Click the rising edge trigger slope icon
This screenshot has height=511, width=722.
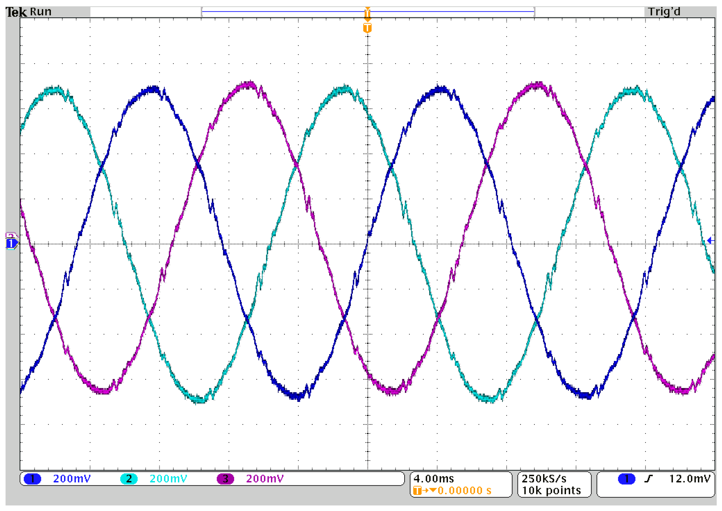pyautogui.click(x=649, y=479)
